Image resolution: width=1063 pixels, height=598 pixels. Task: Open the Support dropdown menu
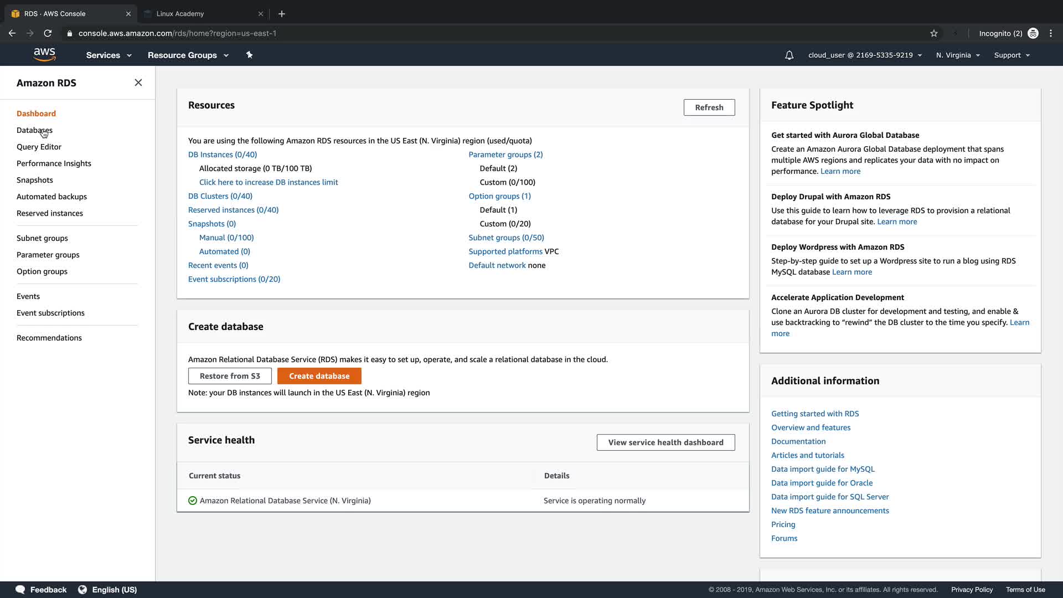[1012, 55]
